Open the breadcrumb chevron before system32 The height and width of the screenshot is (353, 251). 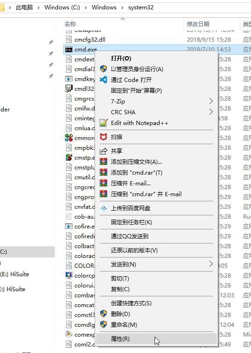(x=122, y=7)
